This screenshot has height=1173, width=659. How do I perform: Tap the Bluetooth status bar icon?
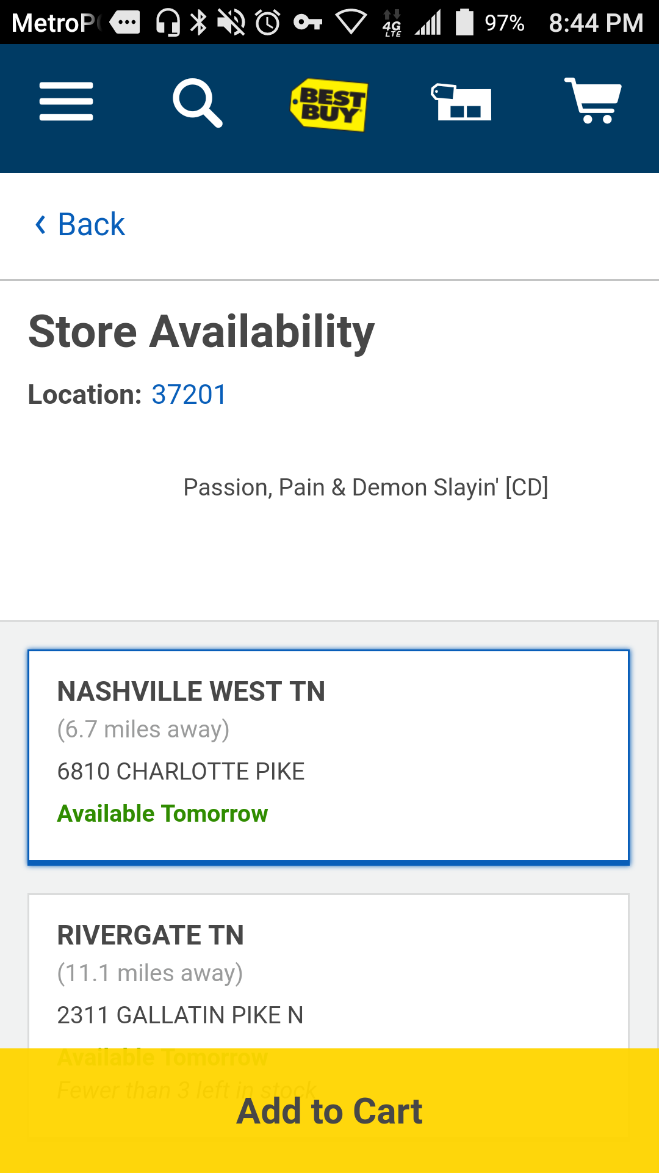tap(198, 23)
